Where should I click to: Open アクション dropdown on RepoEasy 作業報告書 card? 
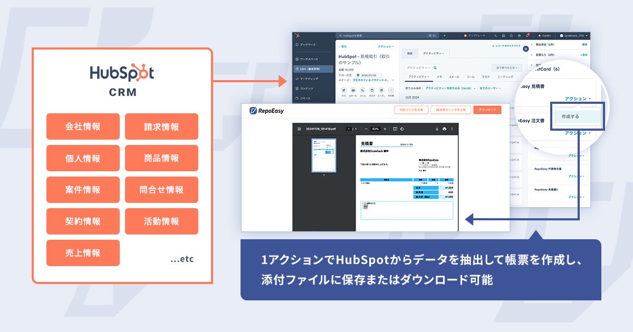[577, 177]
